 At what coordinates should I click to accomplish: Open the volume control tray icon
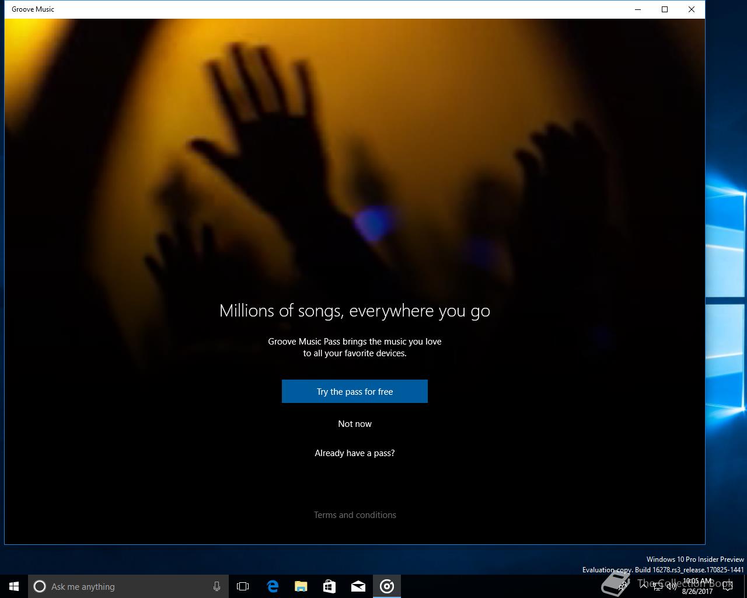(671, 586)
